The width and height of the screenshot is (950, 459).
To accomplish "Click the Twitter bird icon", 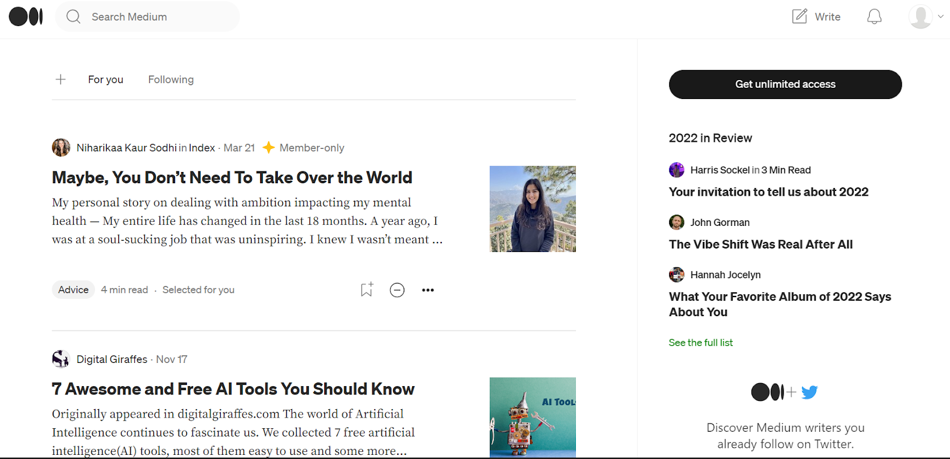I will pyautogui.click(x=809, y=392).
